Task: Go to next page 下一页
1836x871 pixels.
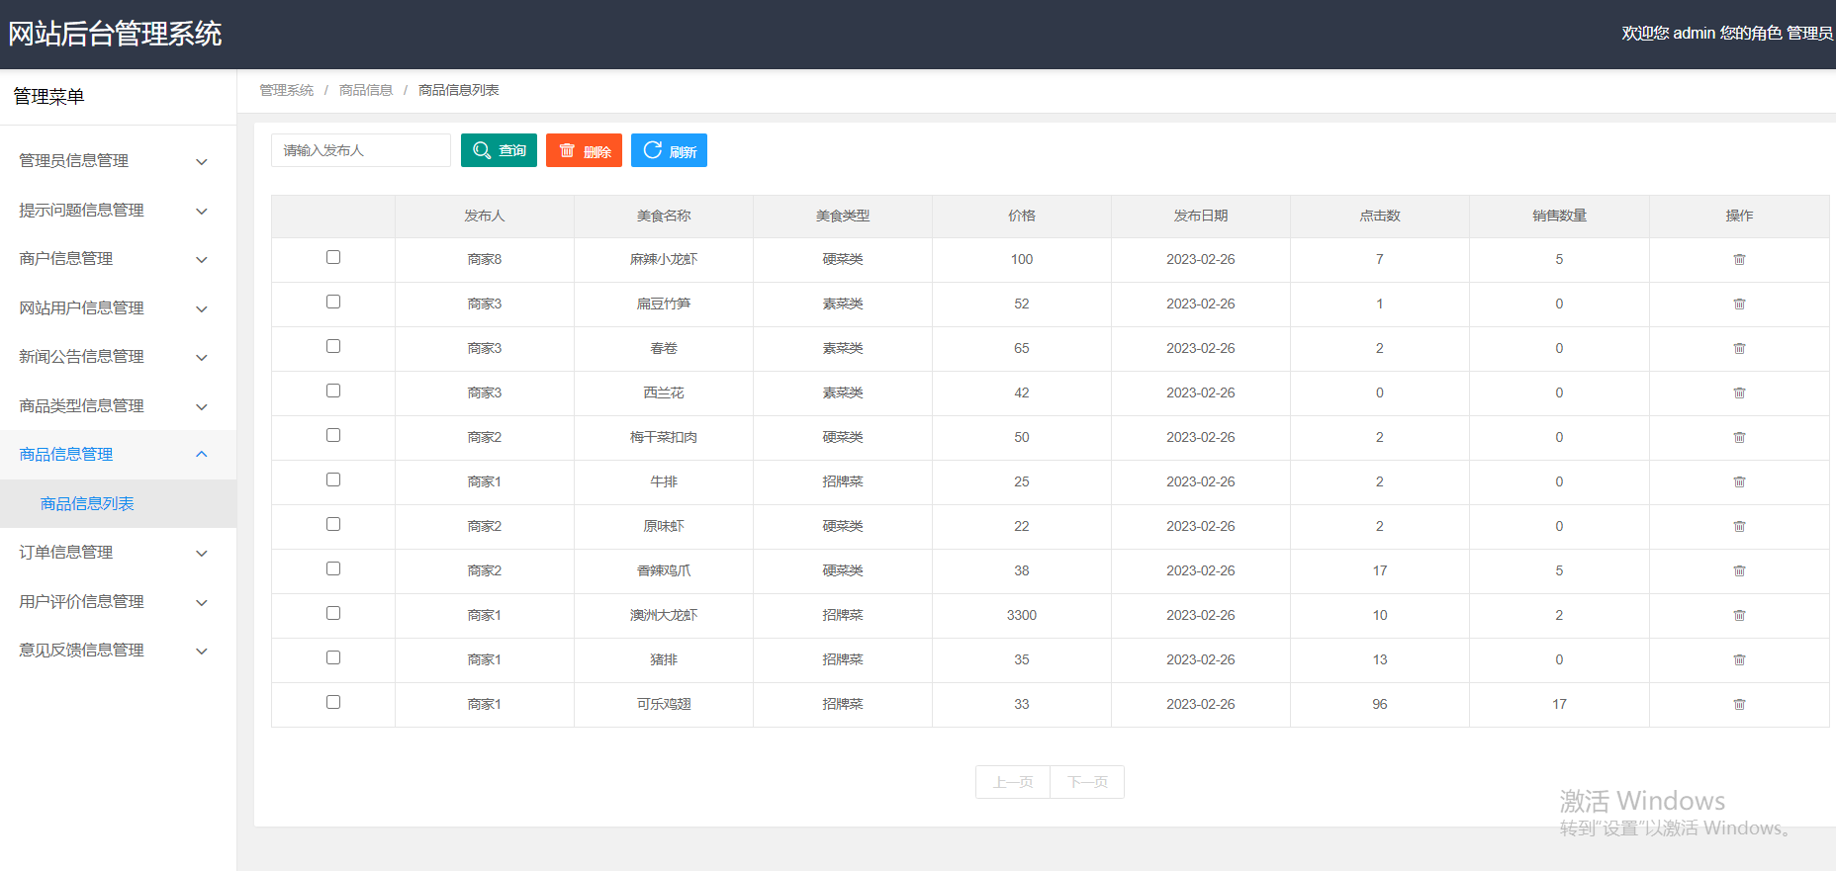Action: 1087,782
